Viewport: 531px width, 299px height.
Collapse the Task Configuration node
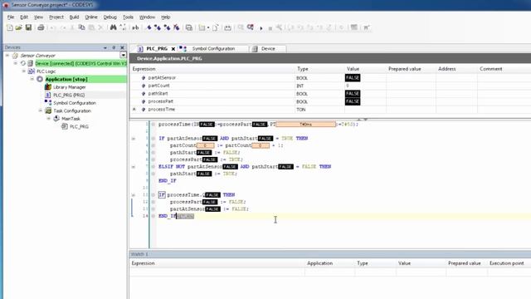[41, 110]
